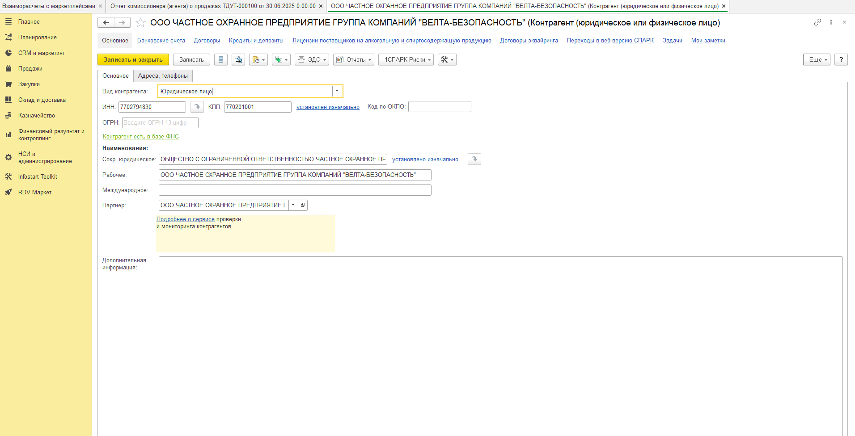Open Мои заметки link
Image resolution: width=855 pixels, height=436 pixels.
tap(708, 40)
